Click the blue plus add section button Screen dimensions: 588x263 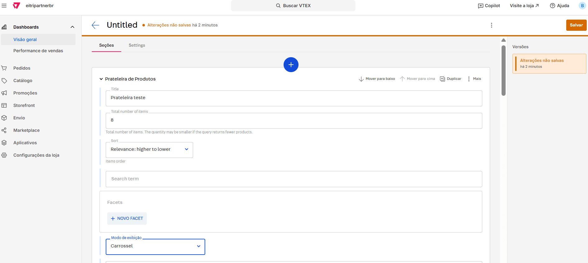[x=291, y=65]
